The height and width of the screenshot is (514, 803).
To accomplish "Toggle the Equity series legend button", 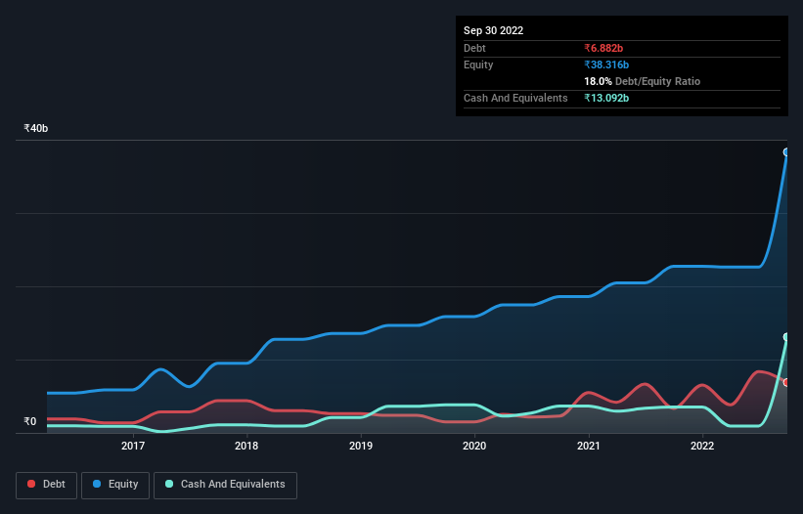I will [x=115, y=485].
